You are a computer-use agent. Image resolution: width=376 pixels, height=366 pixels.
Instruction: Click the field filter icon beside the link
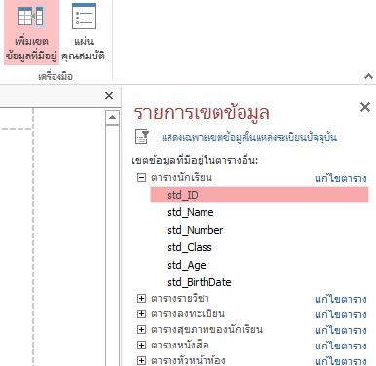[142, 137]
